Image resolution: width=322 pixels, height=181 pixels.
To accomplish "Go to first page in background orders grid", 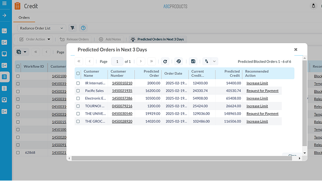I will pyautogui.click(x=36, y=52).
